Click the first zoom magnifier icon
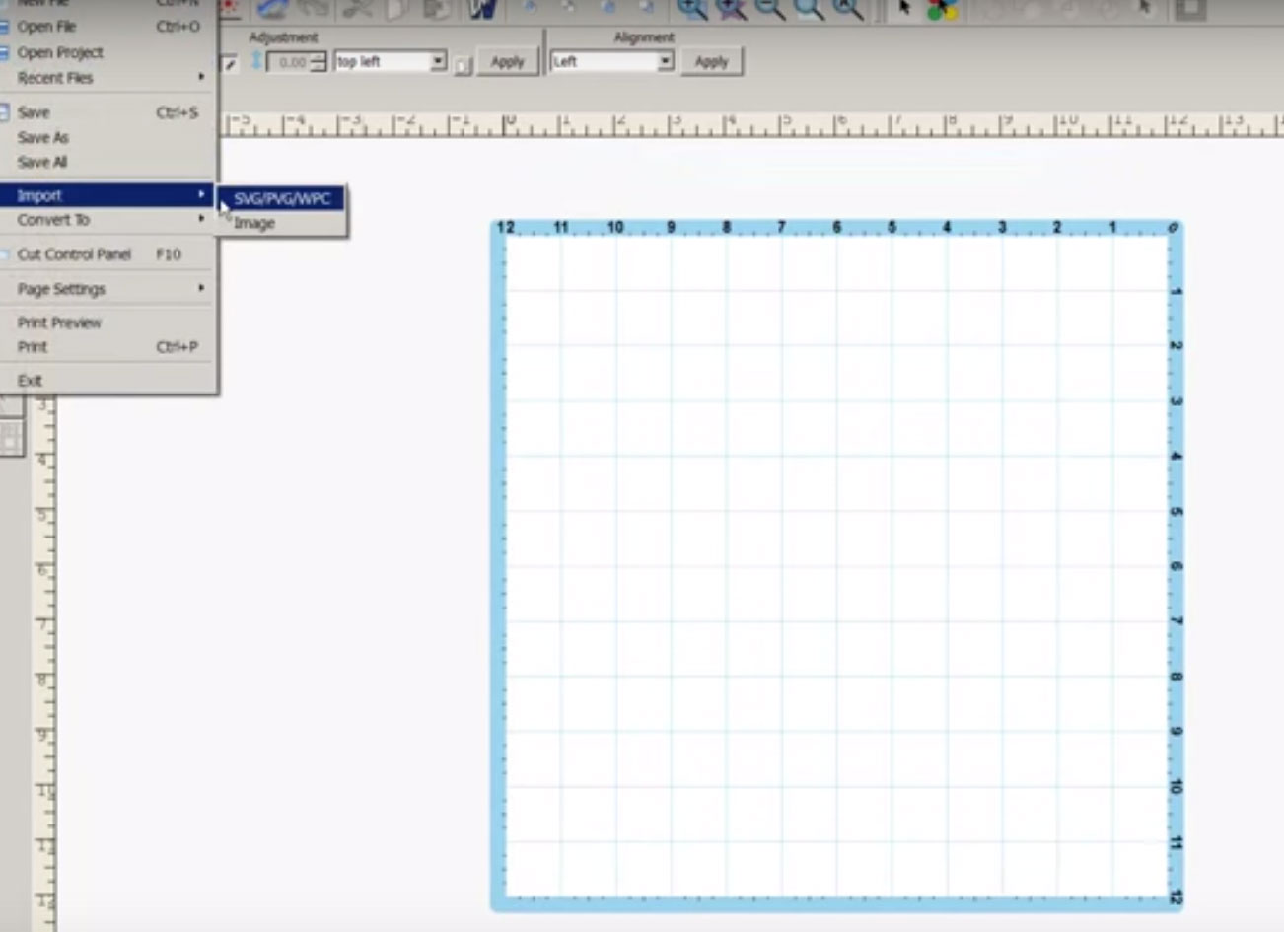1284x932 pixels. pyautogui.click(x=692, y=9)
